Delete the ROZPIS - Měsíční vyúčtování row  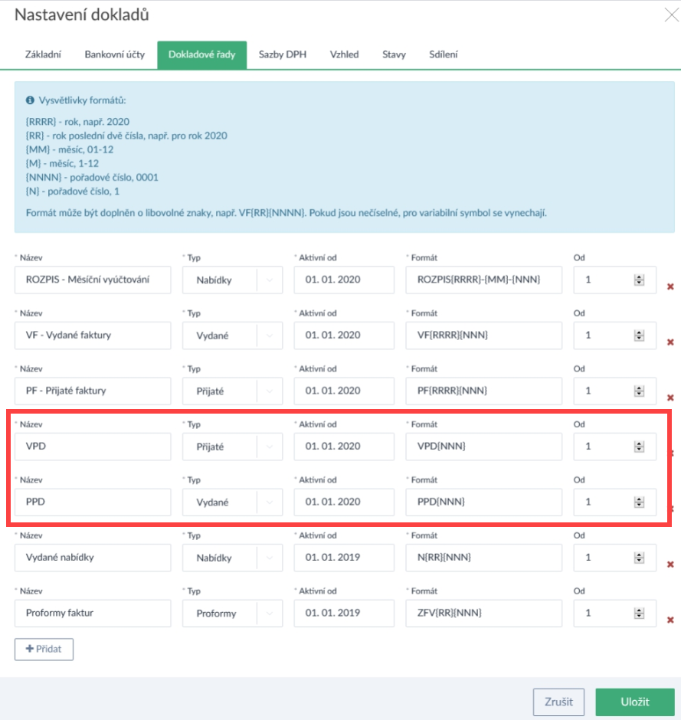pos(671,286)
